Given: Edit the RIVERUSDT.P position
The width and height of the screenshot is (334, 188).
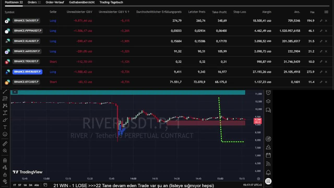Looking at the screenshot, I should (321, 72).
